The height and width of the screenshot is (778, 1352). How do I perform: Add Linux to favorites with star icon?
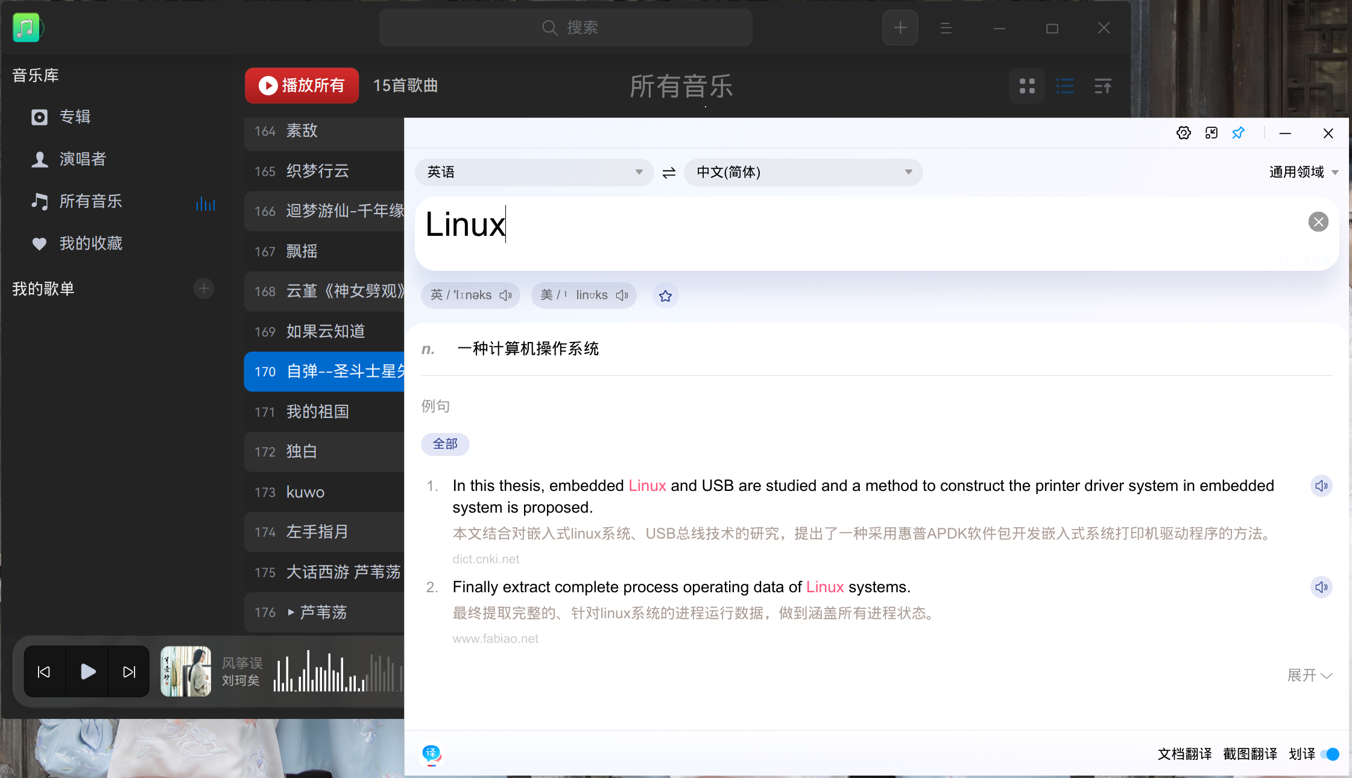point(665,296)
